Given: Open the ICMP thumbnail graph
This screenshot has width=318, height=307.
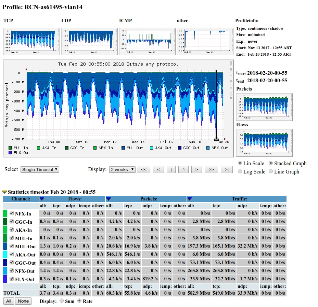Looking at the screenshot, I should pyautogui.click(x=147, y=41).
